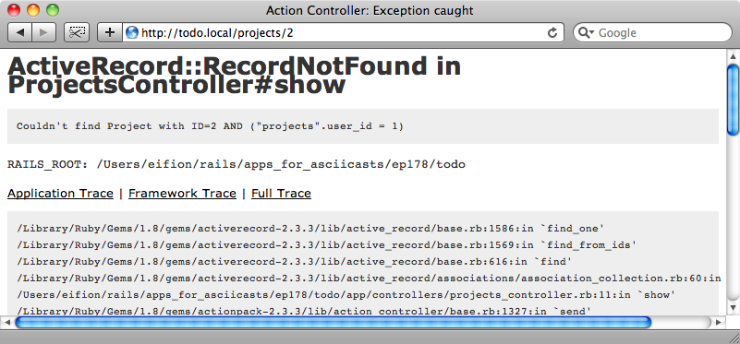Click the vertical scrollbar up arrow
This screenshot has width=740, height=344.
coord(733,56)
